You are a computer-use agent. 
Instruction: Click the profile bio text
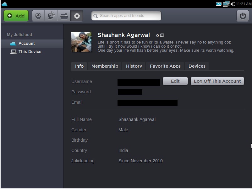pyautogui.click(x=166, y=46)
